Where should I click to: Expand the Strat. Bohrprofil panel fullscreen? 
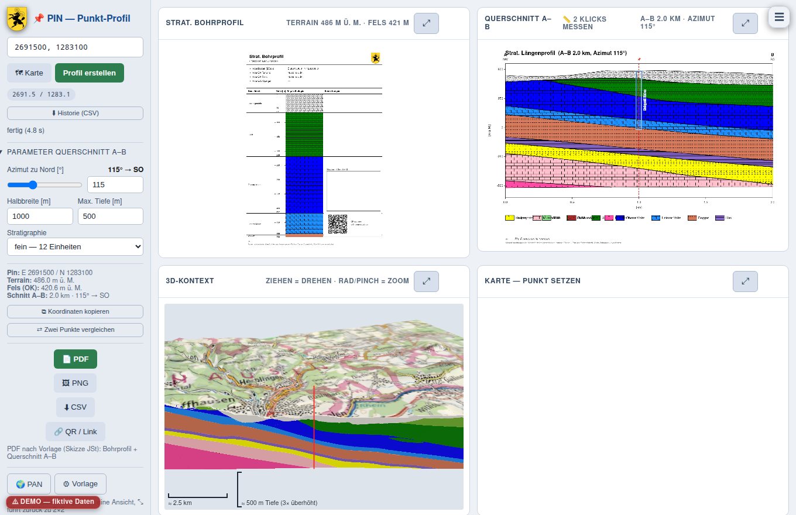click(426, 23)
